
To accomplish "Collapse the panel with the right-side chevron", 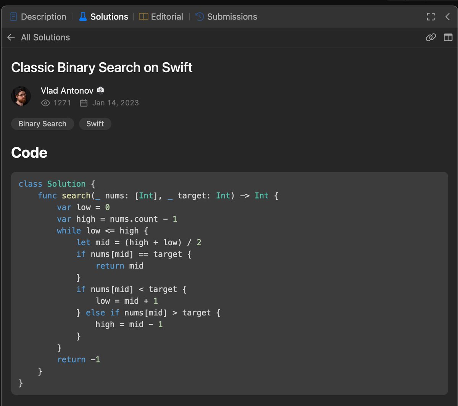I will pyautogui.click(x=447, y=16).
